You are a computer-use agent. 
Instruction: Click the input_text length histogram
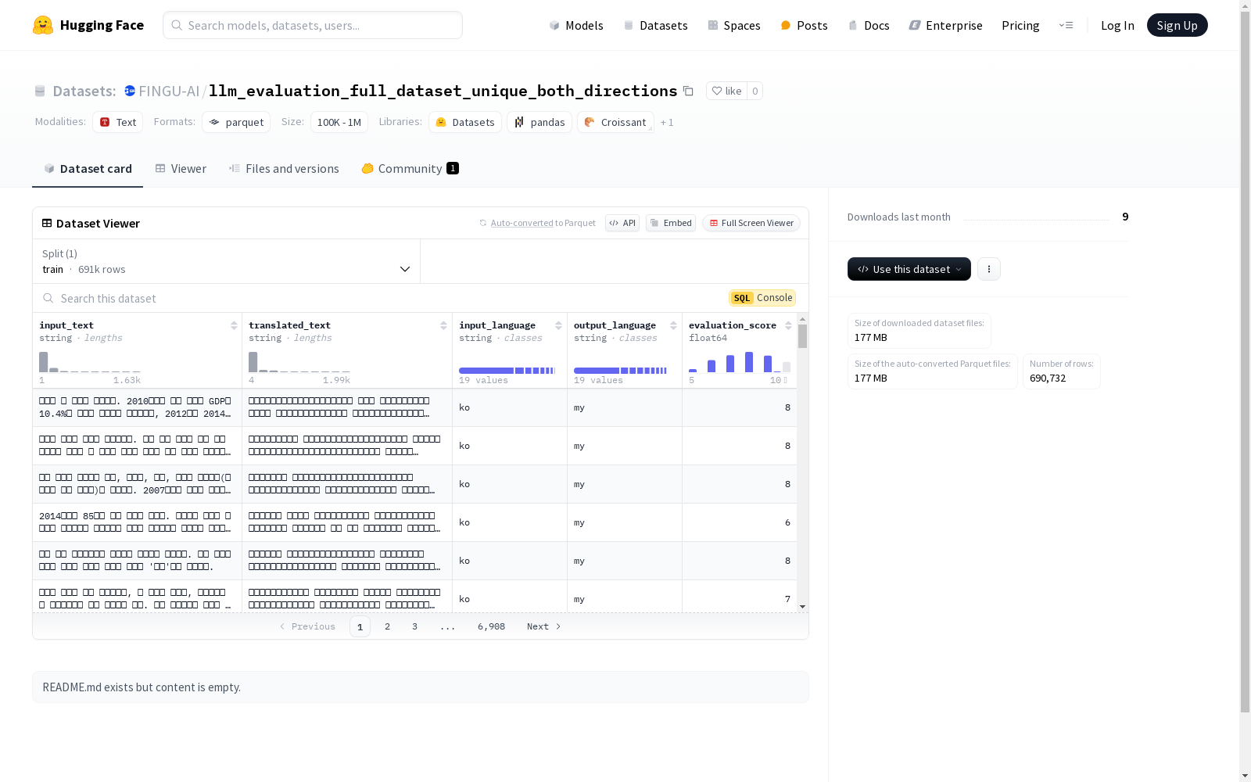pos(90,362)
